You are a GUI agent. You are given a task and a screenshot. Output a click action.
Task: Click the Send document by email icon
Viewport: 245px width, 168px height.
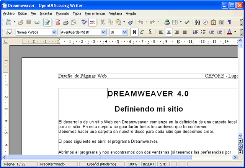[37, 22]
